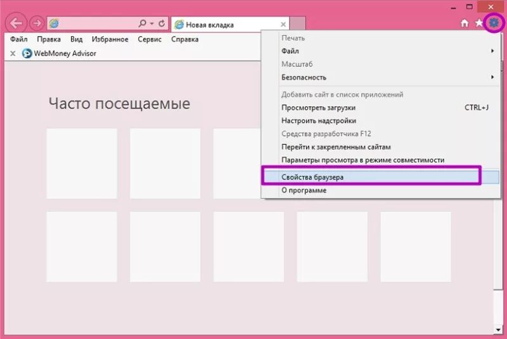Click the gear Tools icon
Screen dimensions: 507x339
[x=494, y=23]
